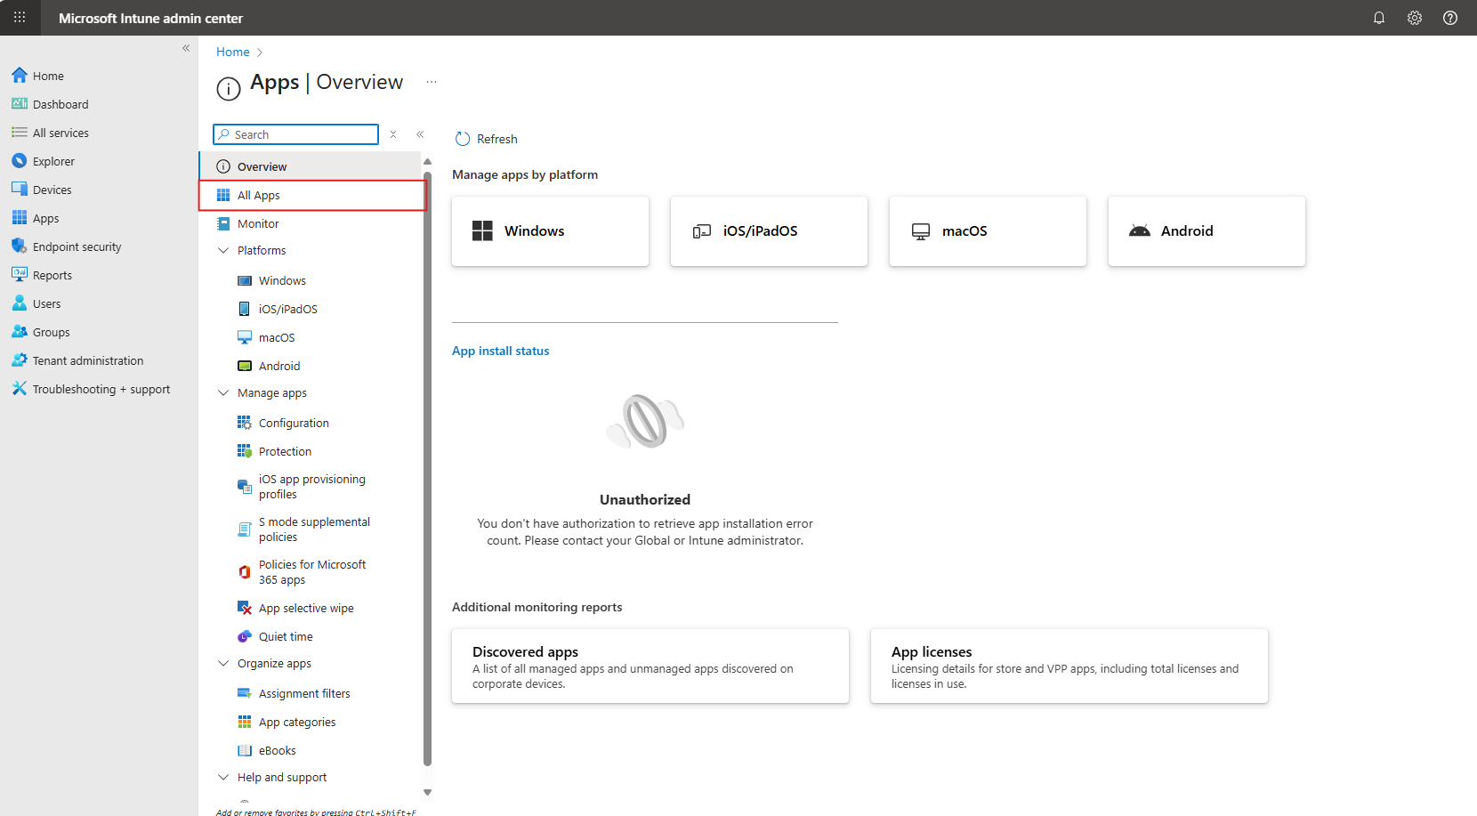Click Policies for Microsoft 365 apps icon
This screenshot has height=816, width=1477.
245,572
